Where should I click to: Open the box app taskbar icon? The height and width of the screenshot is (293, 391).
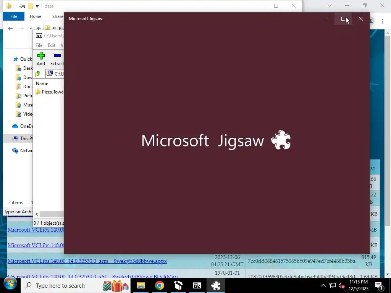(178, 285)
